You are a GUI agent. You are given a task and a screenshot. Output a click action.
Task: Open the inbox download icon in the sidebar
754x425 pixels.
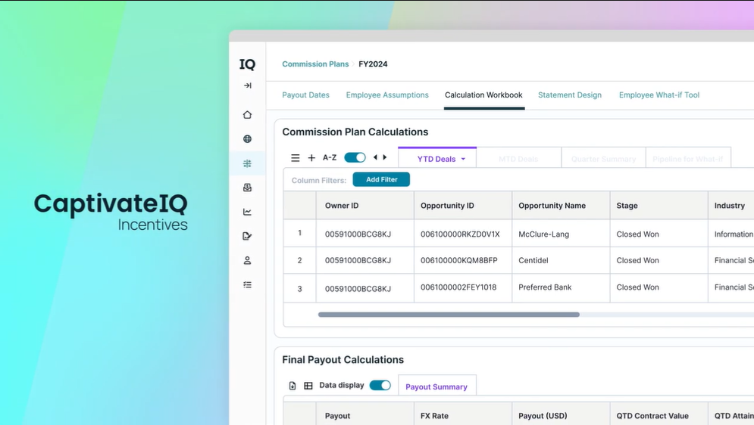(247, 188)
